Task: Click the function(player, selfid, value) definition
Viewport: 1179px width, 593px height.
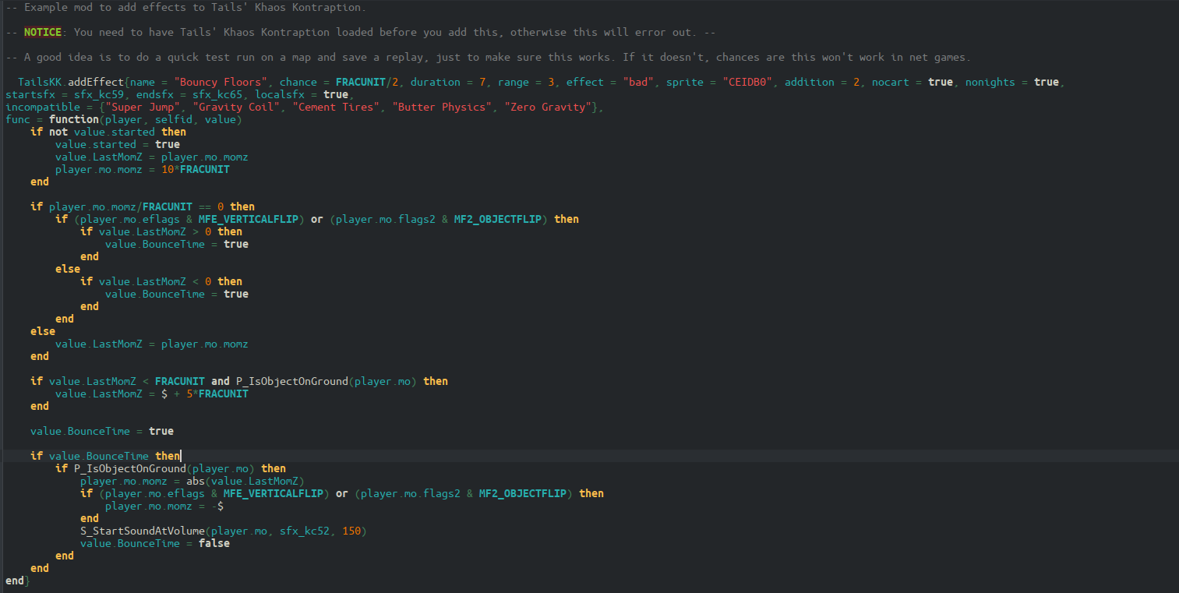Action: coord(145,119)
